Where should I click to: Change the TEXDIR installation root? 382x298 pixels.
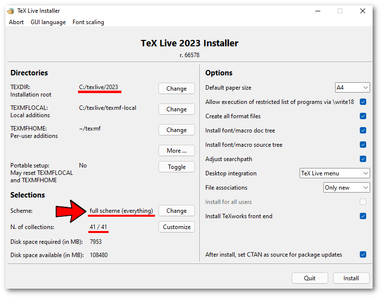point(176,89)
